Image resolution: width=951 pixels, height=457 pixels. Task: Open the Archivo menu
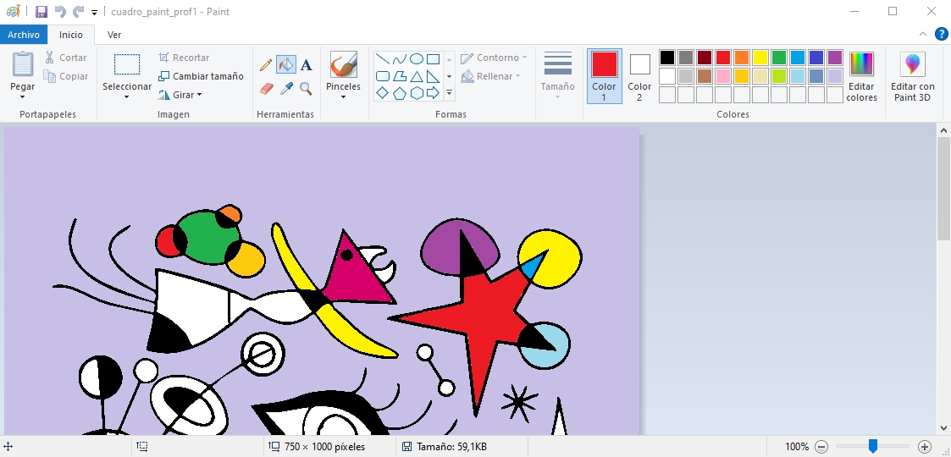pyautogui.click(x=24, y=35)
